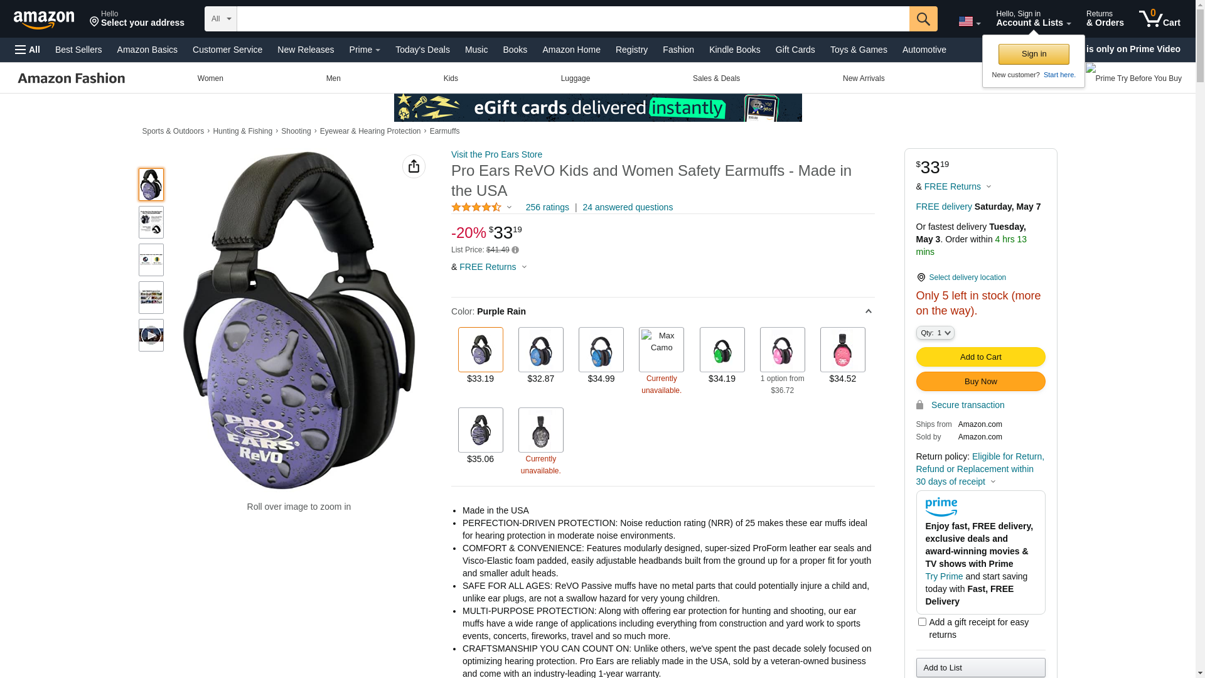Click the search input field
Viewport: 1205px width, 678px height.
(x=573, y=19)
